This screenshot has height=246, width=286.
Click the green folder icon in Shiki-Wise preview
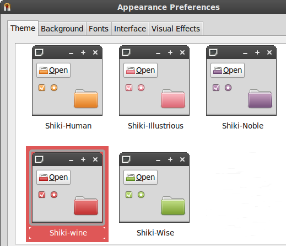[173, 206]
